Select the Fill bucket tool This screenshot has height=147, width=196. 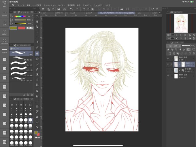[x=37, y=91]
